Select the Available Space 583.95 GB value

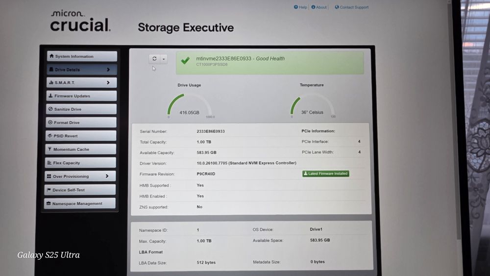click(320, 240)
